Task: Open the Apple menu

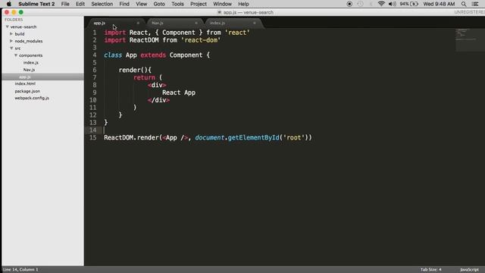Action: (x=9, y=4)
